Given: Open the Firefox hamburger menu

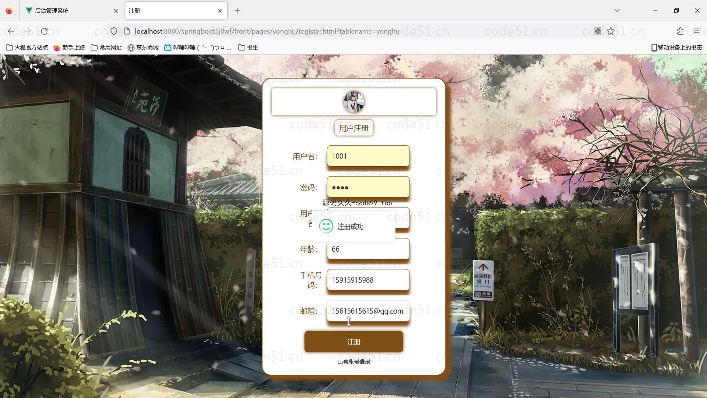Looking at the screenshot, I should 696,31.
